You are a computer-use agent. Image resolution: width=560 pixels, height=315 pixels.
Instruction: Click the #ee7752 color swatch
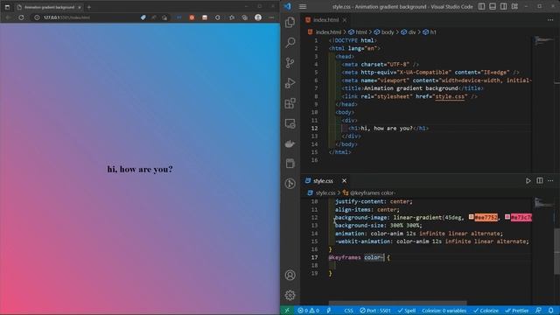pos(471,217)
